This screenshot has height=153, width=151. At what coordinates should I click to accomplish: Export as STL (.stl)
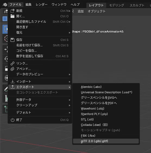[x=106, y=119]
